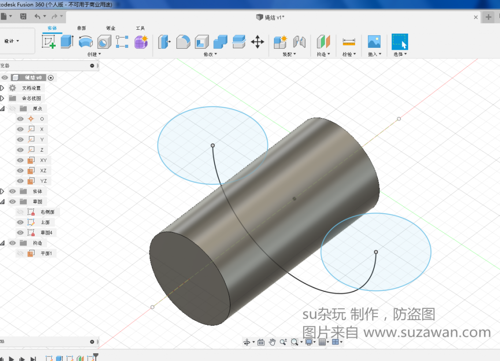Select the Rectangular Pattern tool
The image size is (500, 361).
click(x=122, y=42)
